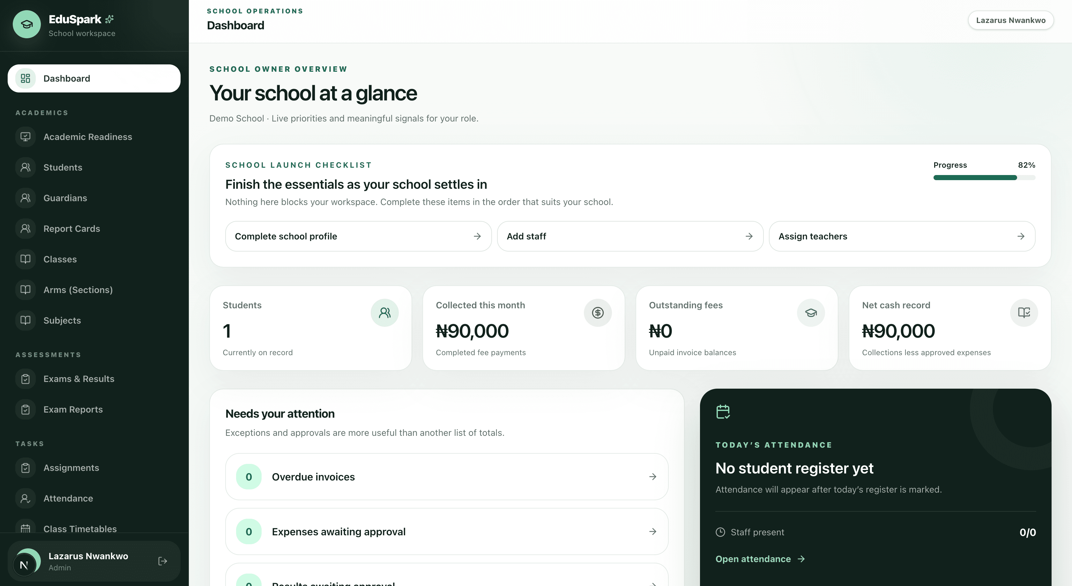Click the Classes book icon in sidebar

(x=26, y=259)
